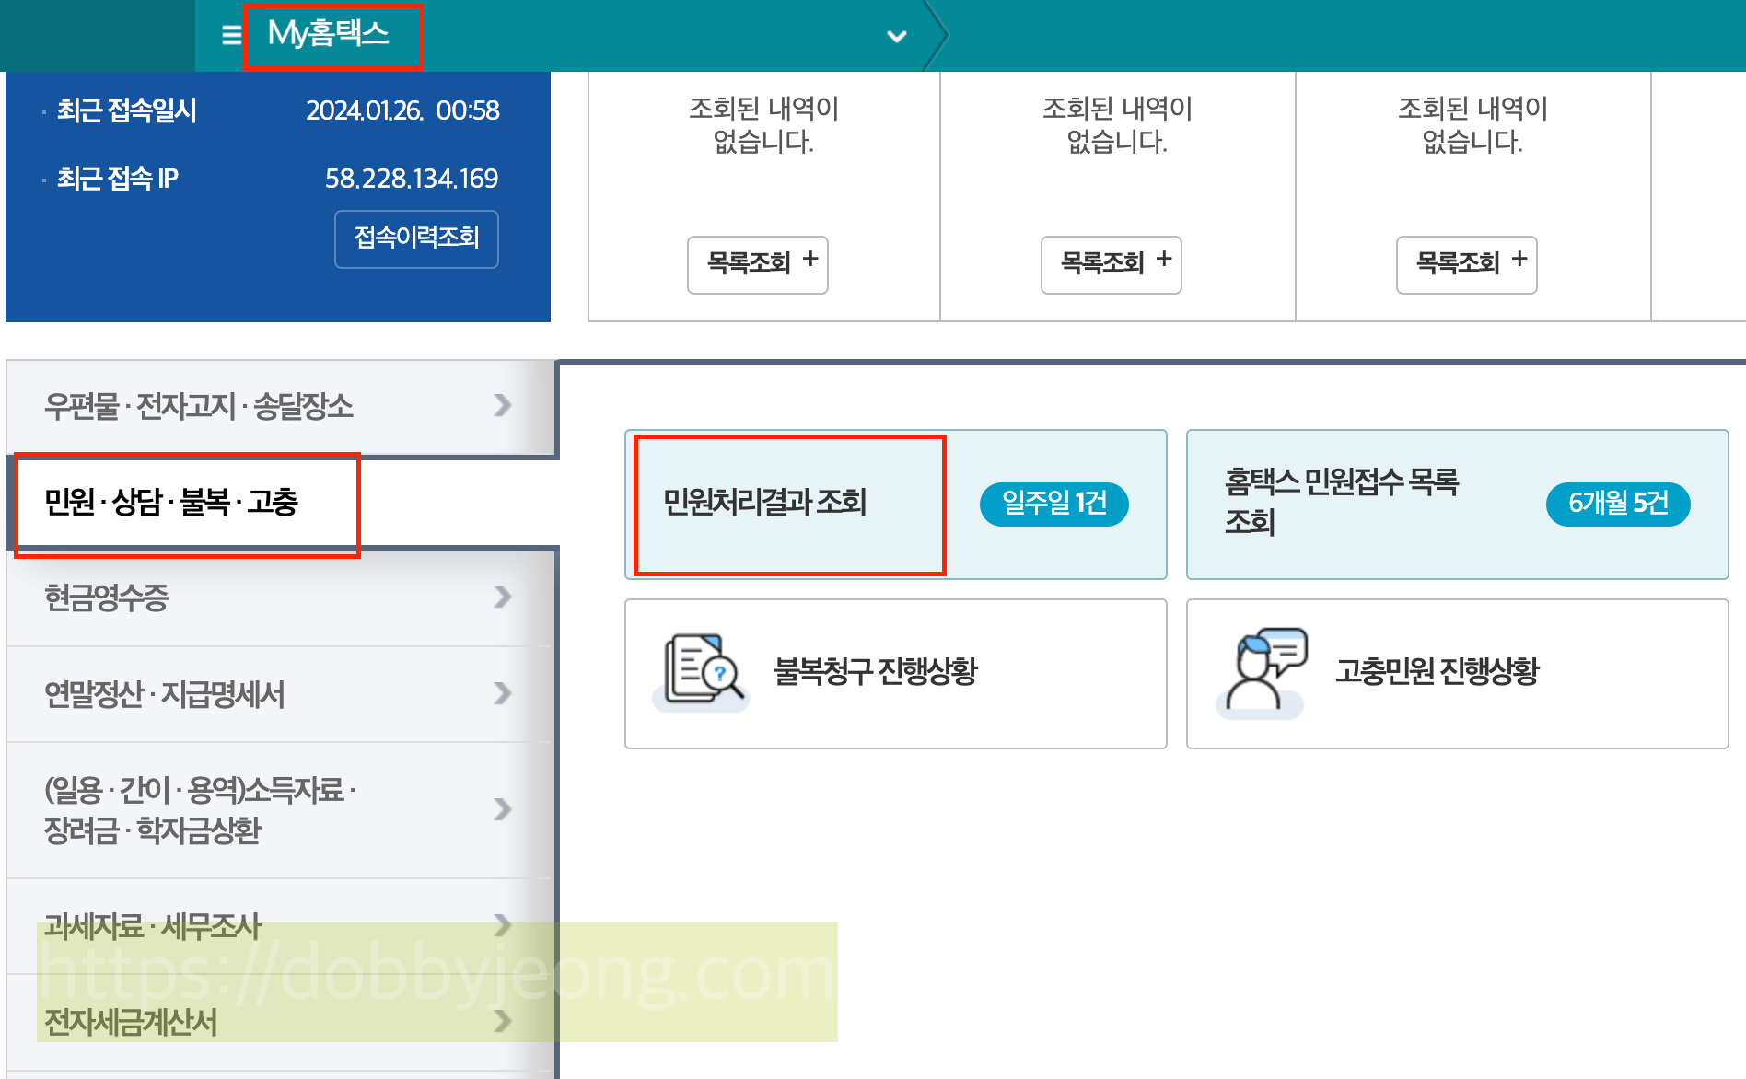The height and width of the screenshot is (1079, 1746).
Task: Click the 최근 접속일시 label
Action: 127,110
